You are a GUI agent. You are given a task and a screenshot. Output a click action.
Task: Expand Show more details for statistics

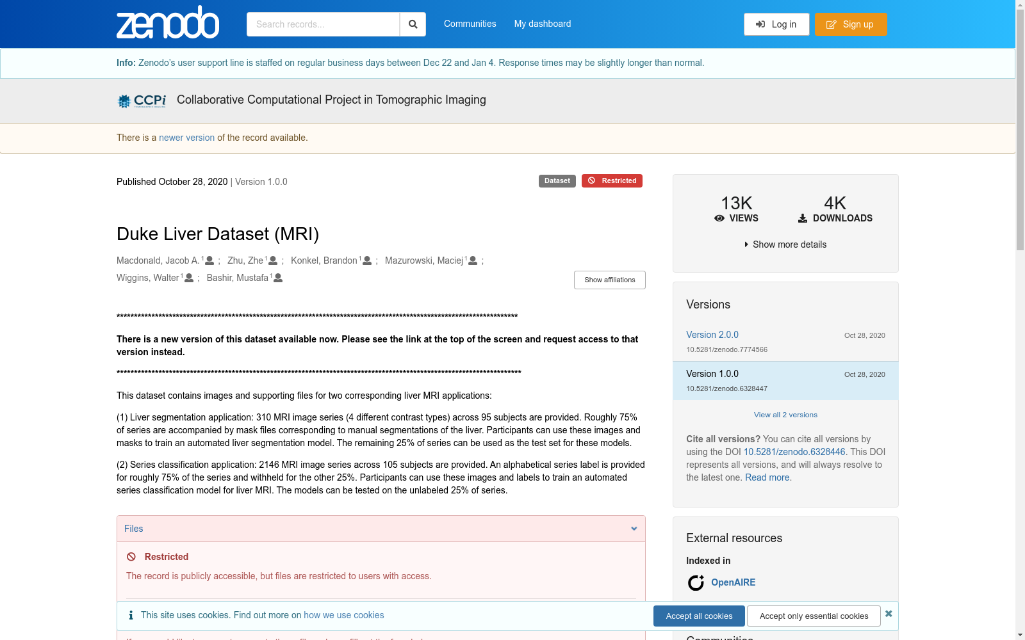coord(785,244)
